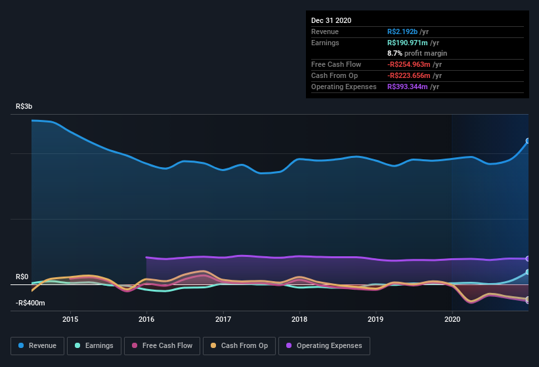This screenshot has width=539, height=367.
Task: Click the R$190.971m earnings value
Action: point(407,43)
